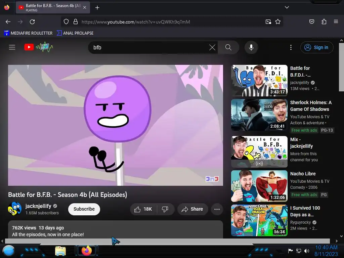This screenshot has width=344, height=258.
Task: Click the 1.65M subscribers text
Action: 42,213
